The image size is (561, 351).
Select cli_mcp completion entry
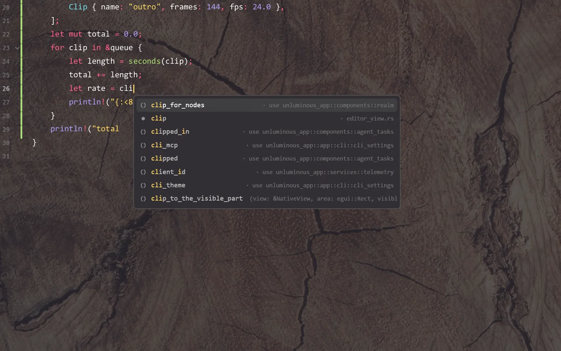click(x=267, y=145)
